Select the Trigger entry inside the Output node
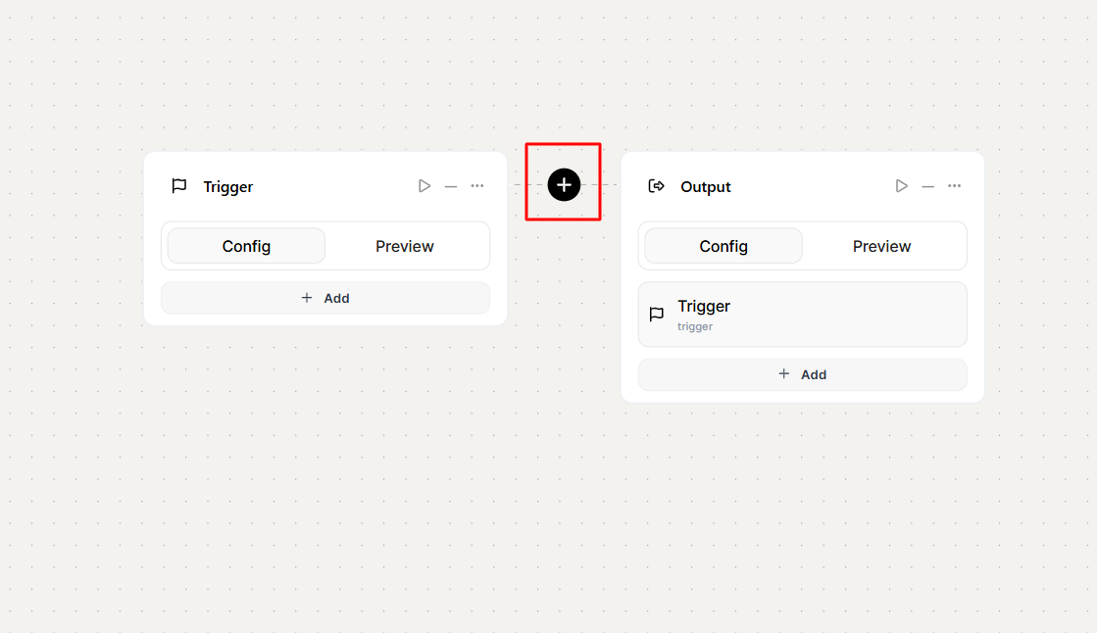The height and width of the screenshot is (633, 1097). 802,315
